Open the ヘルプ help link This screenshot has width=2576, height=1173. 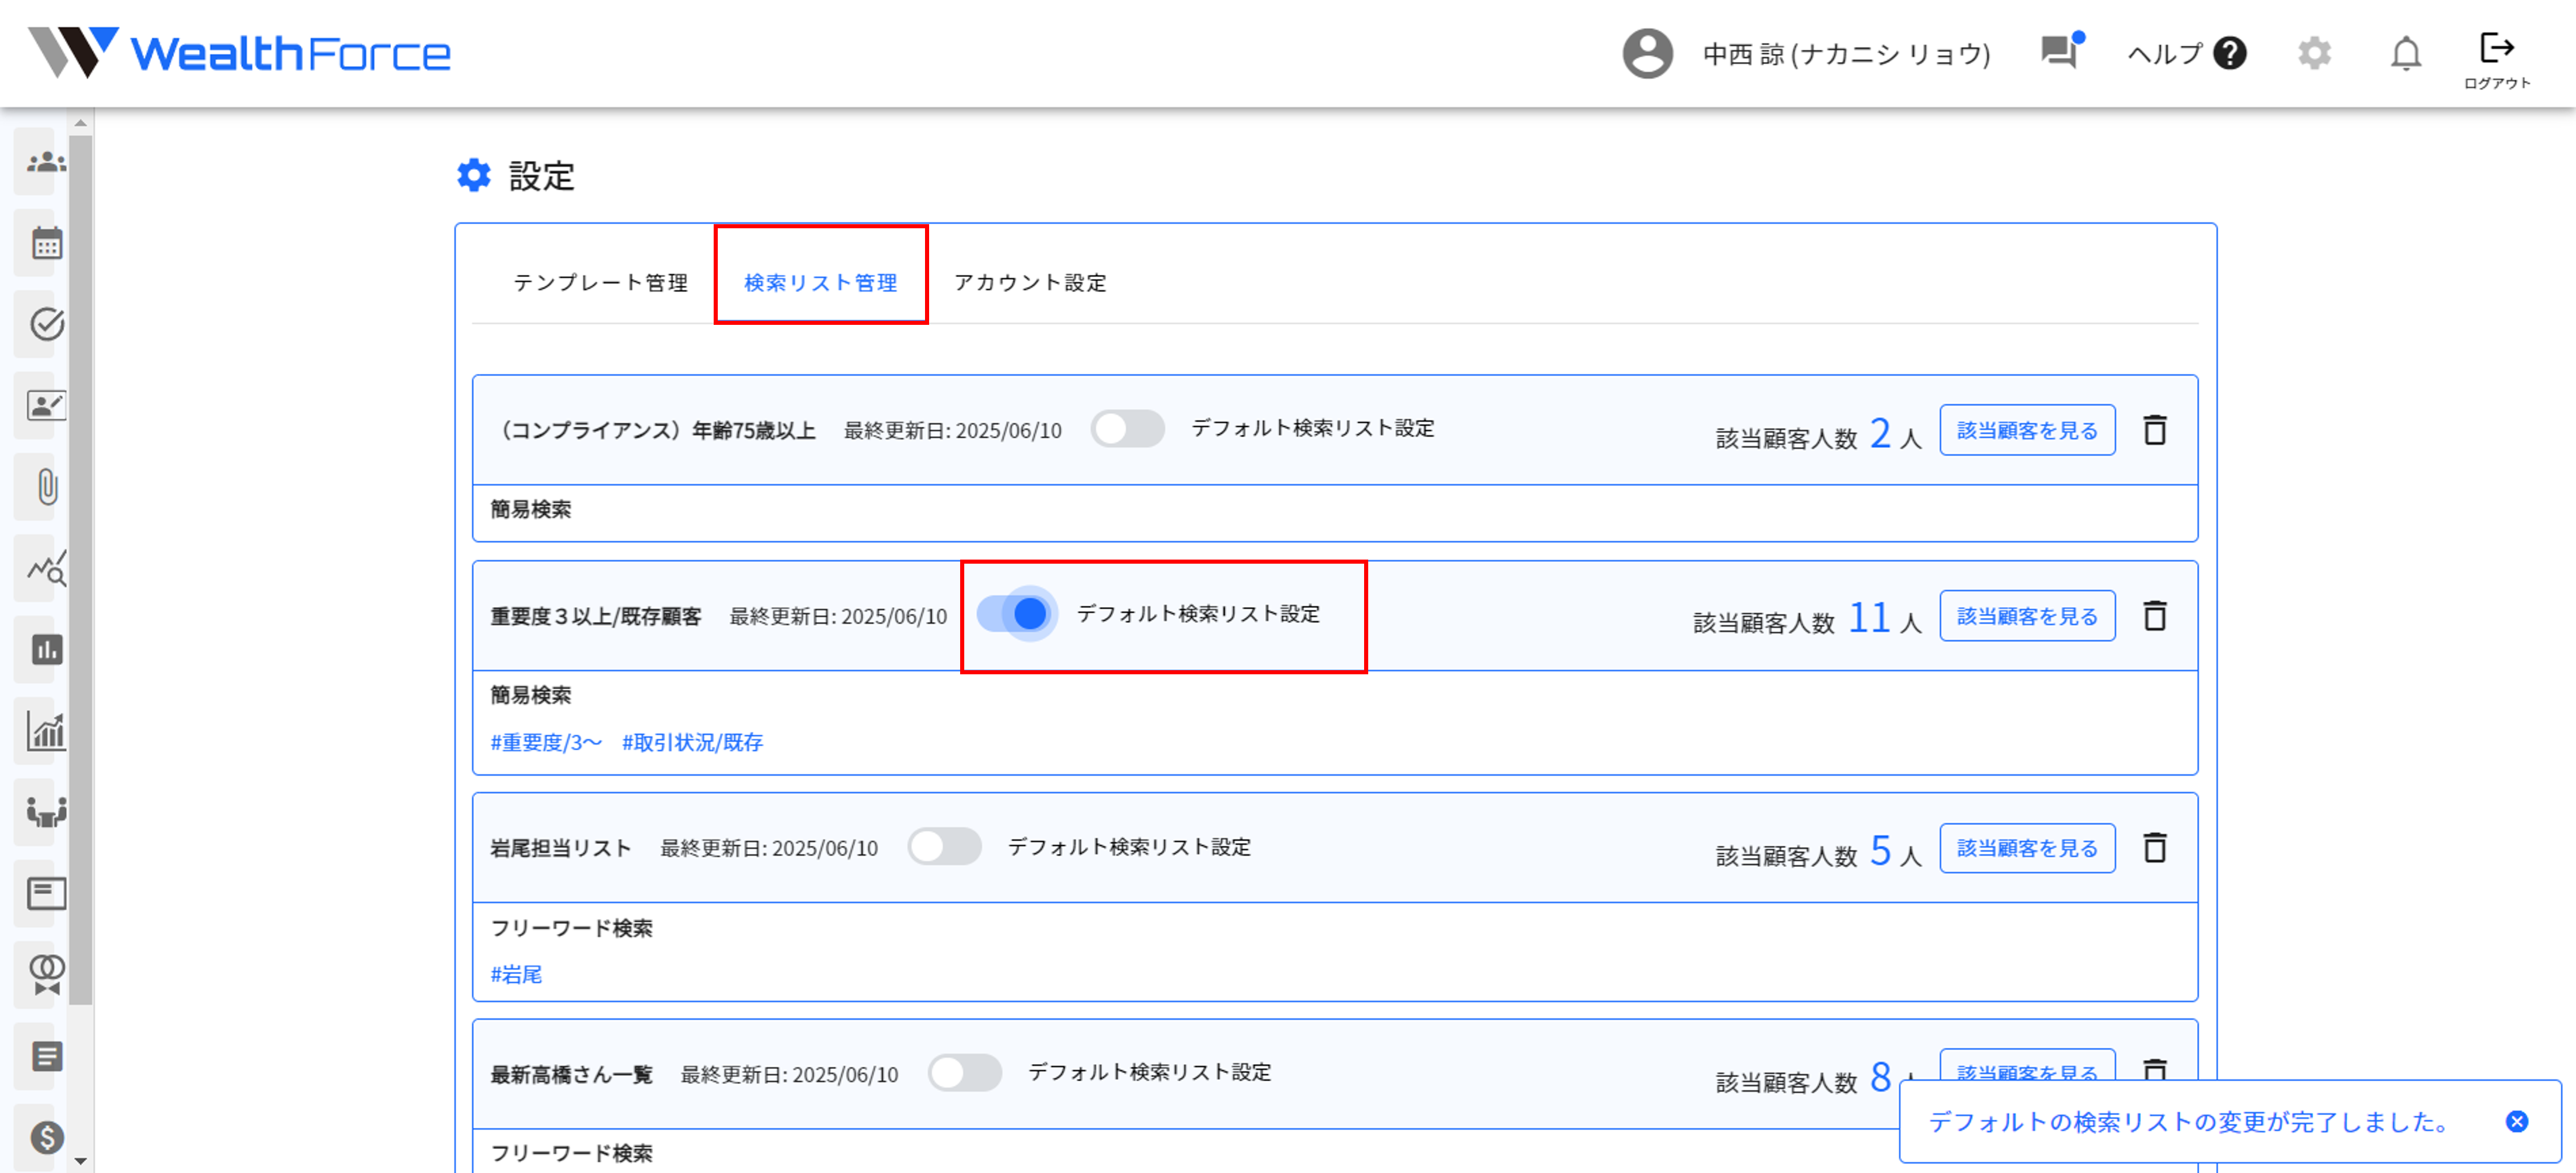(2187, 53)
